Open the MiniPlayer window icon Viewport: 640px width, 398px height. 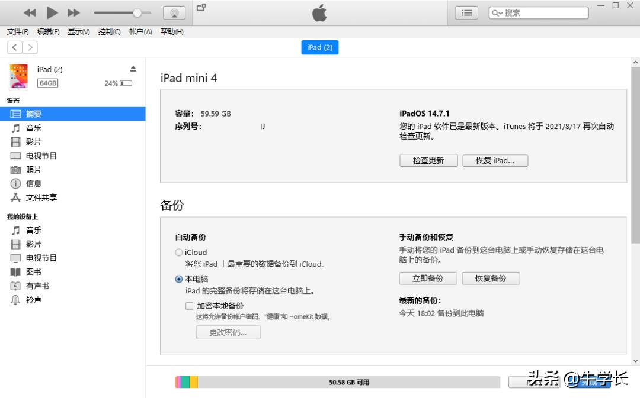coord(200,8)
